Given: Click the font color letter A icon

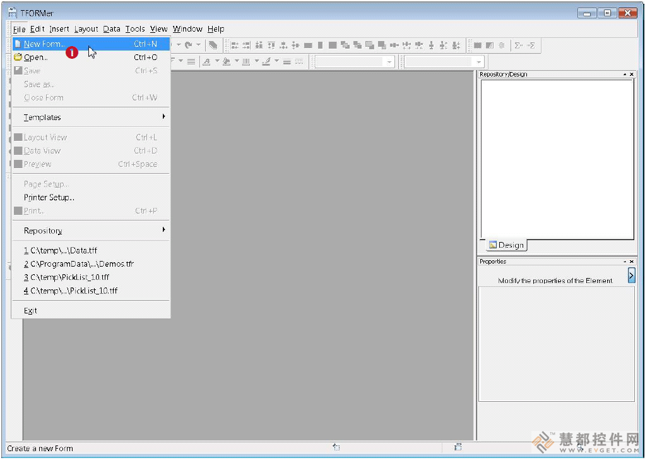Looking at the screenshot, I should click(x=206, y=62).
